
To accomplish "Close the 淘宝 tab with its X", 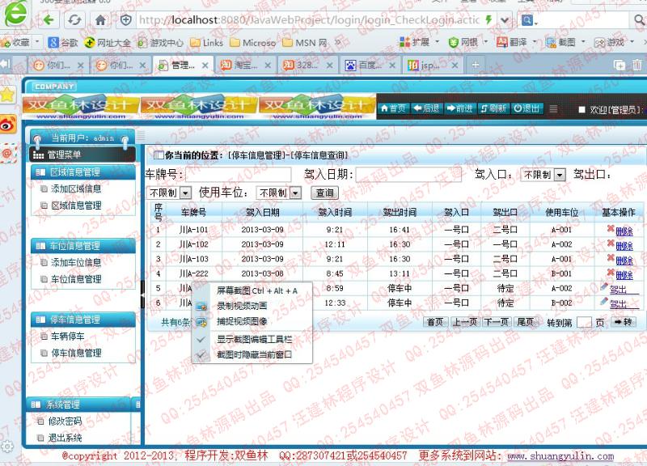I will point(268,66).
